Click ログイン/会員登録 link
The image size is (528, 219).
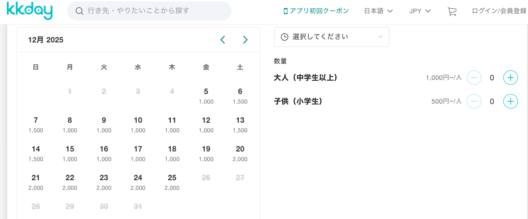[499, 11]
